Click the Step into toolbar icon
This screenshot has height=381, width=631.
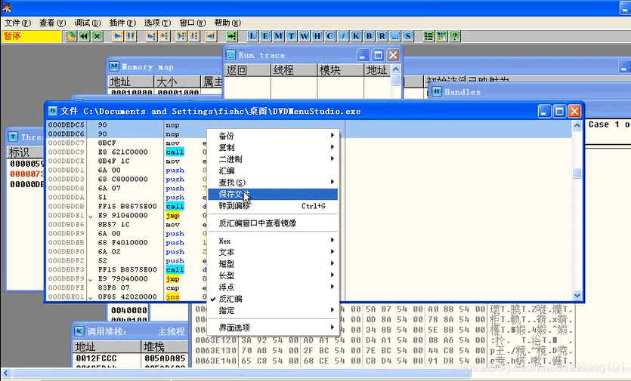click(151, 36)
